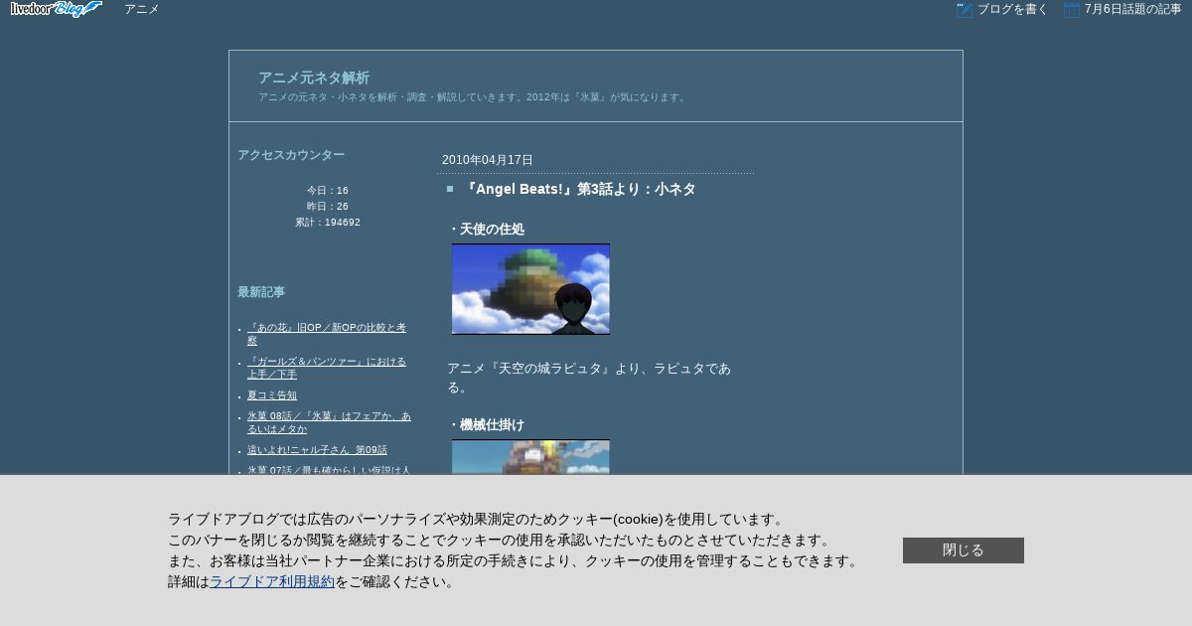Click the 累計：194692 counter text
The height and width of the screenshot is (626, 1192).
(328, 223)
